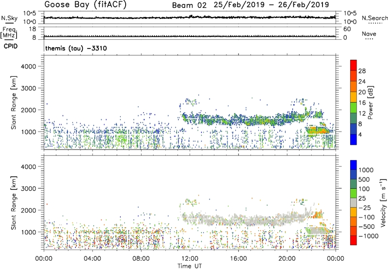Click the "Time UT" axis title
Viewport: 388px width, 269px height.
tap(190, 266)
